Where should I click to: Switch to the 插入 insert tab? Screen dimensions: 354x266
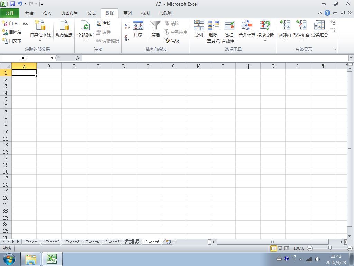point(47,13)
